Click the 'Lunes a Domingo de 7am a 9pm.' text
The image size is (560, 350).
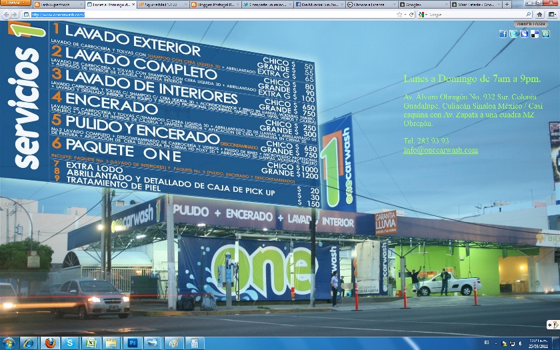pyautogui.click(x=472, y=79)
